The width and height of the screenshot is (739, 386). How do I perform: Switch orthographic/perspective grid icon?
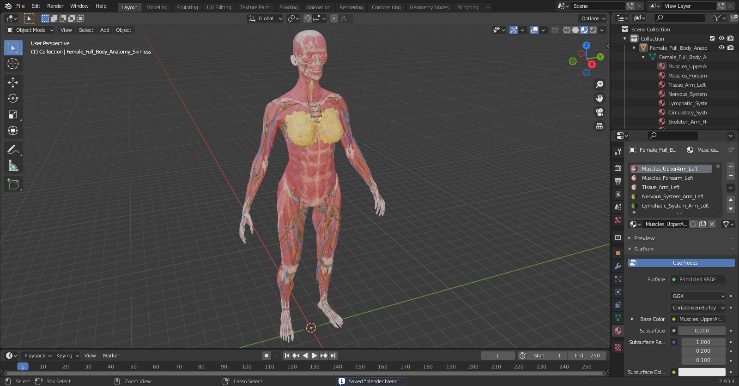(x=600, y=126)
